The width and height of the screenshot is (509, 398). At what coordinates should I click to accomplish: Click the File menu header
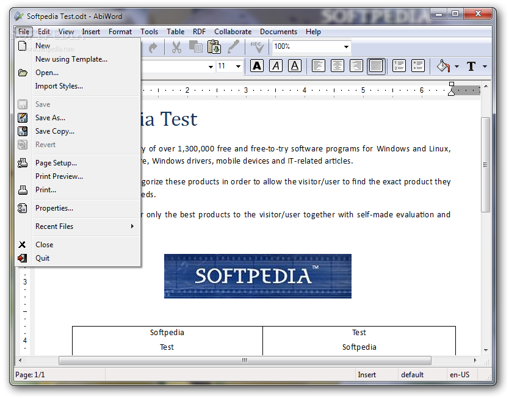24,32
